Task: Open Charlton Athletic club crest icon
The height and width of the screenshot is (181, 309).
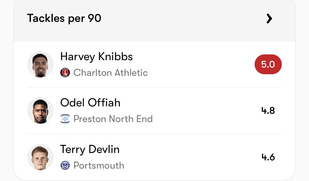Action: (65, 73)
